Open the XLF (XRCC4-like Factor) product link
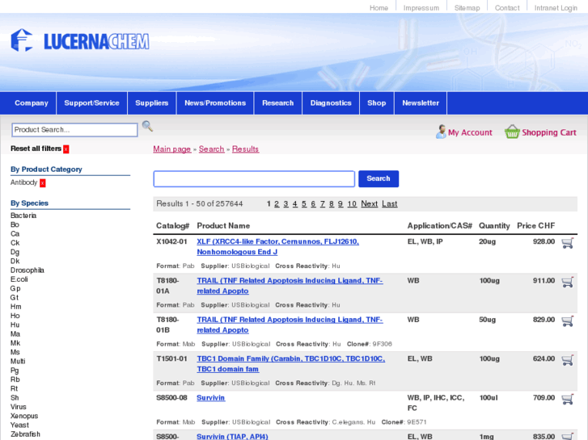This screenshot has height=440, width=588. [278, 247]
